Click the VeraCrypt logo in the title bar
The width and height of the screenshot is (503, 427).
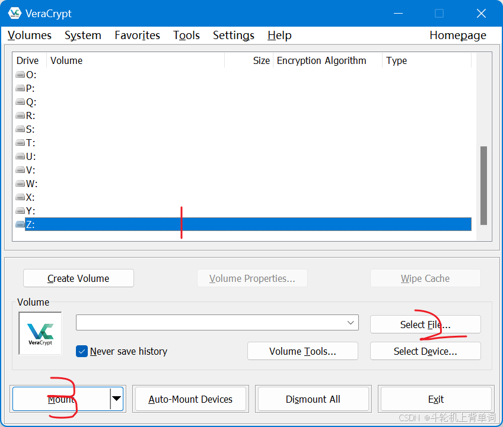[14, 14]
